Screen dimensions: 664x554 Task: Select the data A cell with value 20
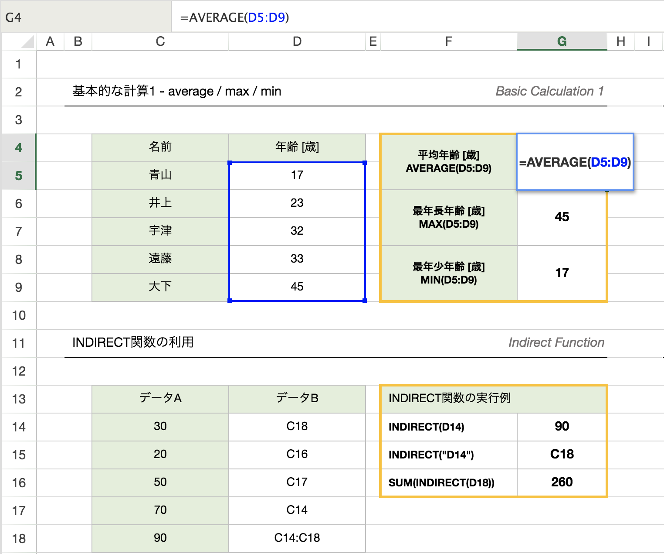(160, 455)
